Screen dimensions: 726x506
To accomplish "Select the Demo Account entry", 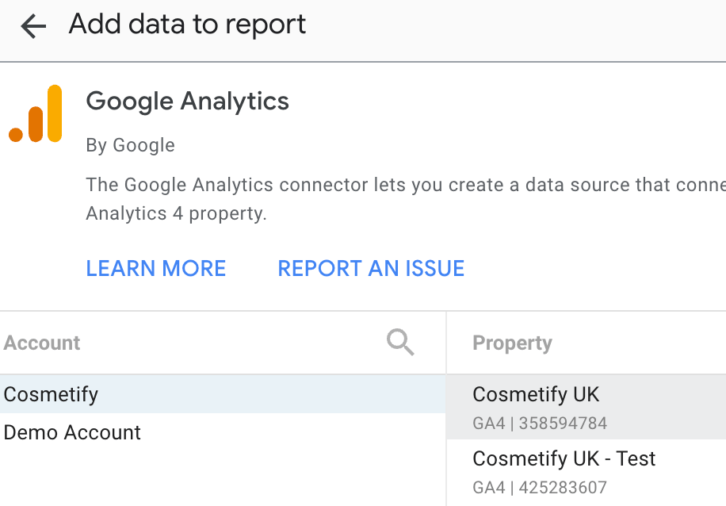I will pos(72,433).
